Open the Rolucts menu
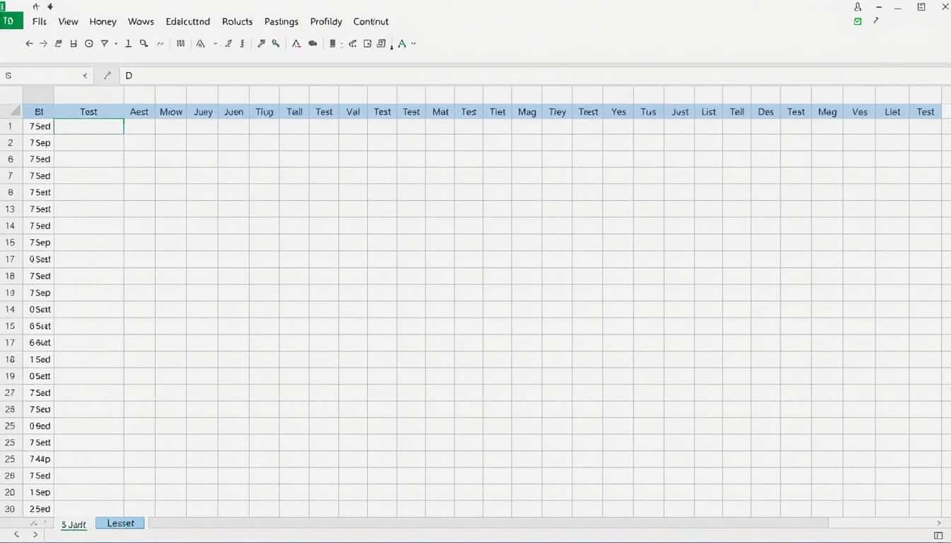Screen dimensions: 951x543 (237, 22)
